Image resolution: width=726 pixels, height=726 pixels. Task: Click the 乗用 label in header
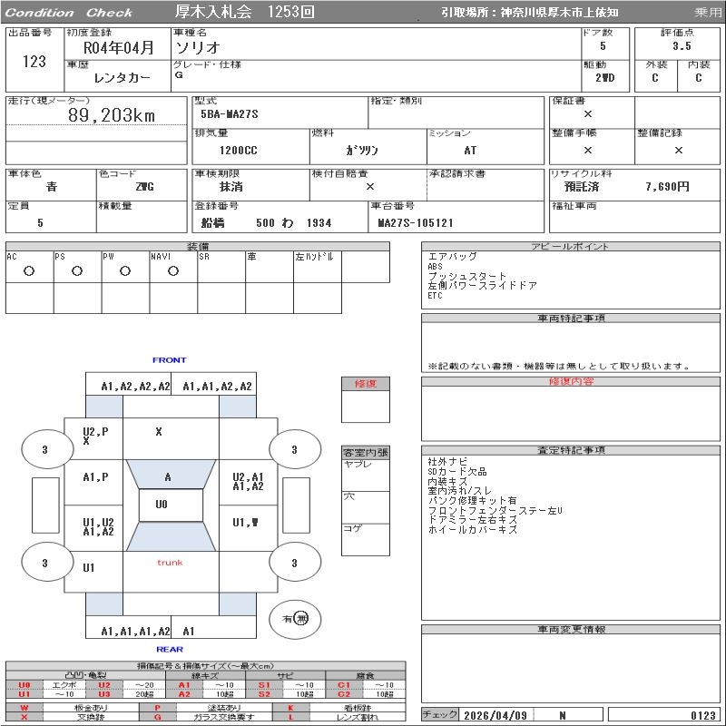[x=707, y=13]
